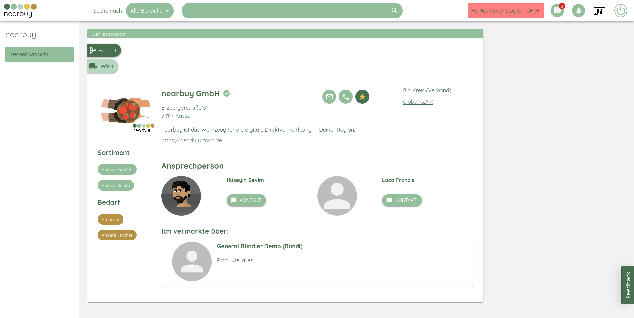Send email via the envelope icon
Image resolution: width=634 pixels, height=318 pixels.
[329, 97]
